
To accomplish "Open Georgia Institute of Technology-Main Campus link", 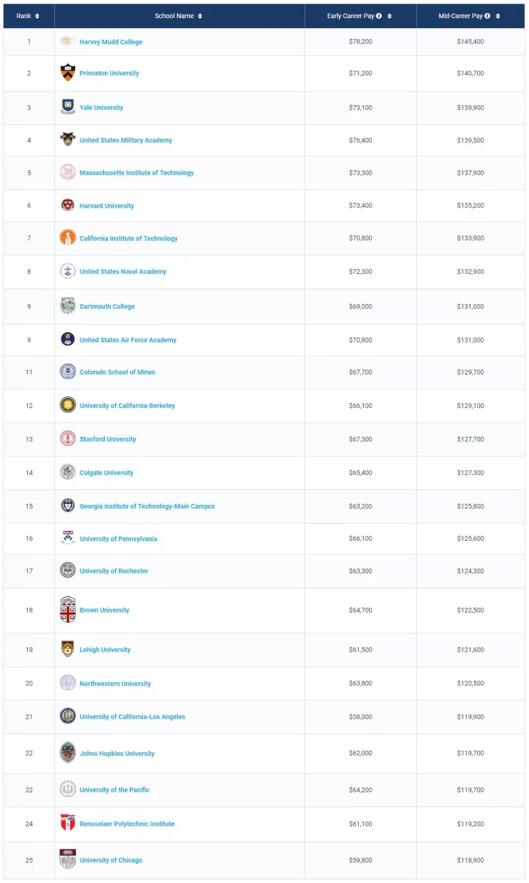I will point(147,506).
